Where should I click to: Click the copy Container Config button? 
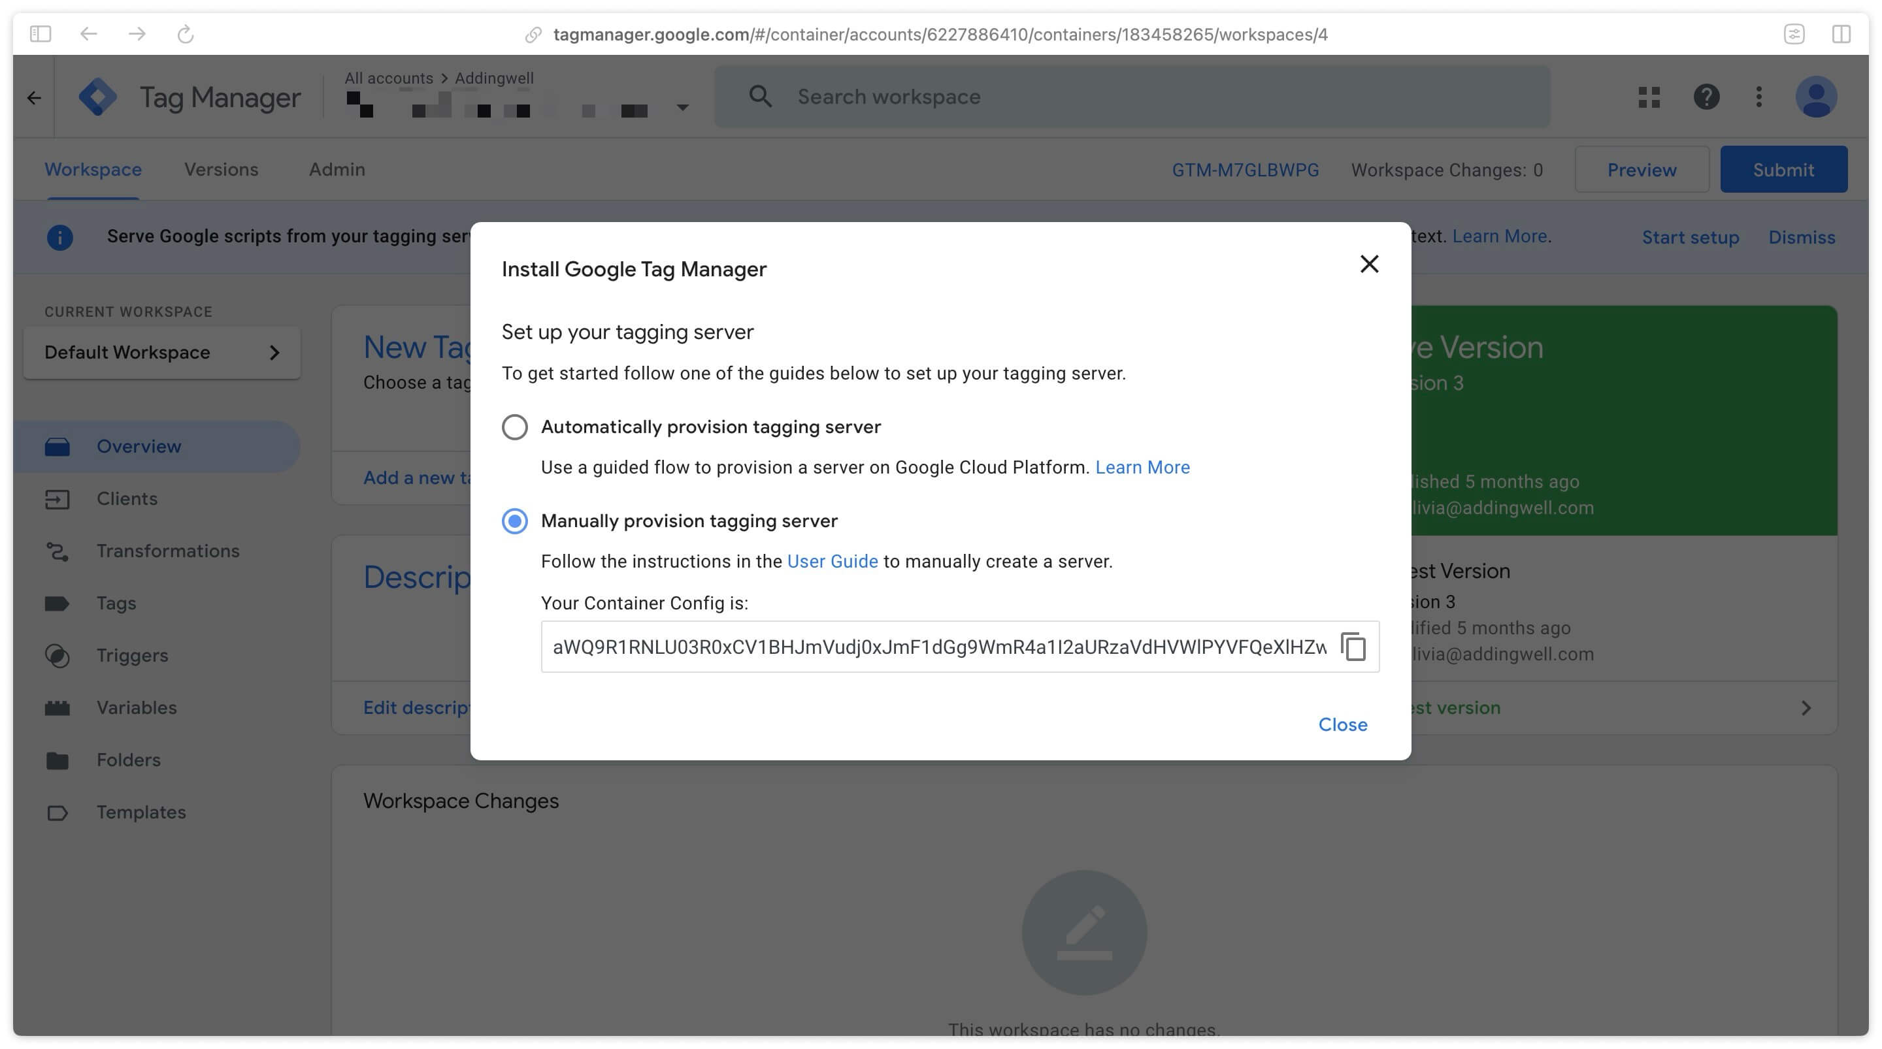[1353, 646]
